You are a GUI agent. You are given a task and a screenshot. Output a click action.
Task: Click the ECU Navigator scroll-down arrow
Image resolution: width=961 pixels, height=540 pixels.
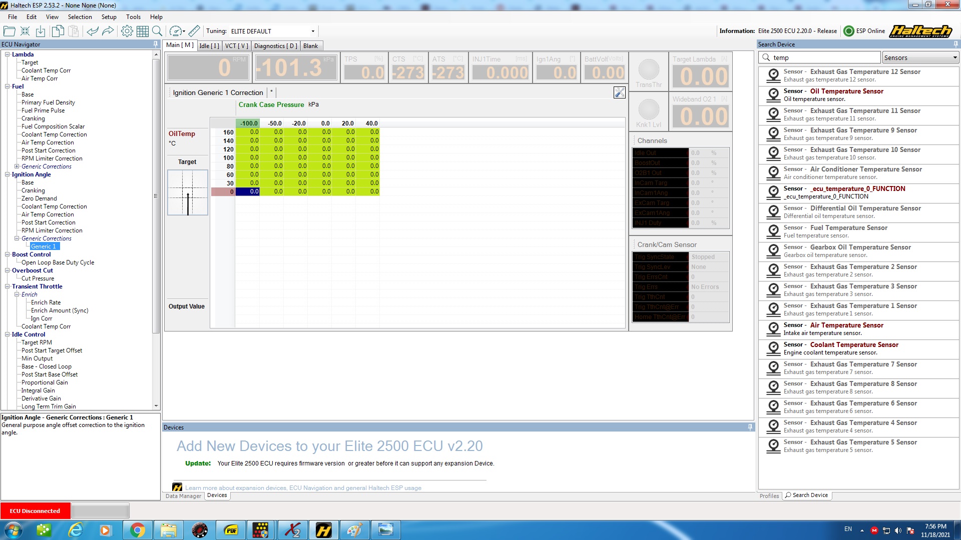click(156, 406)
